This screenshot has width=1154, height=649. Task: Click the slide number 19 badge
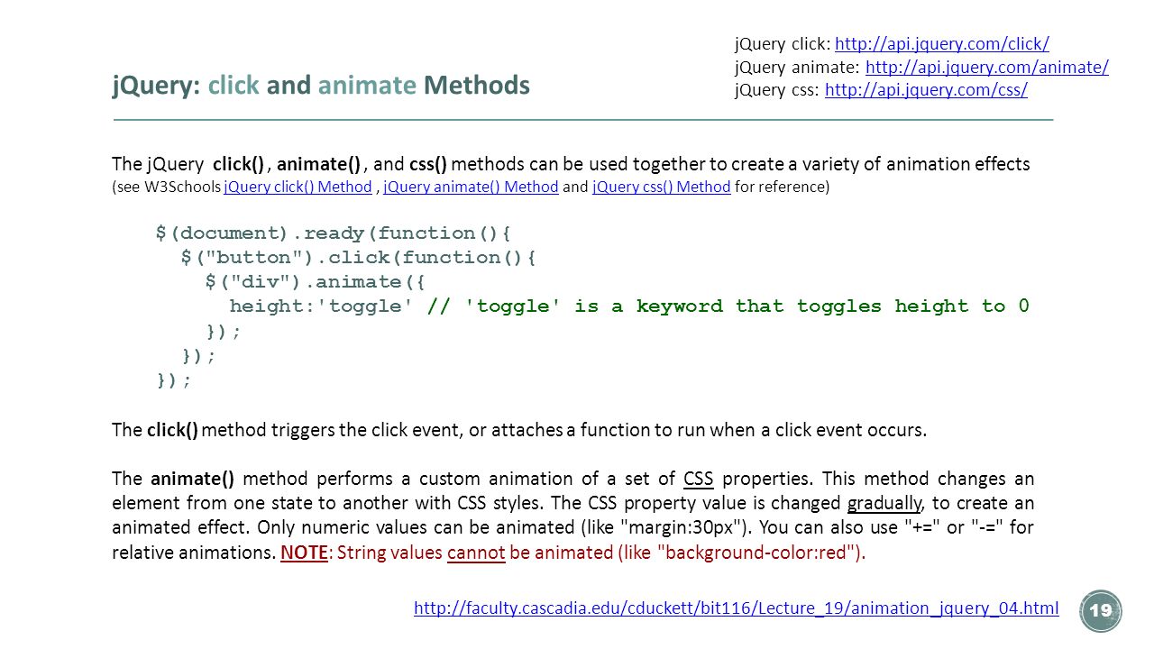point(1101,610)
